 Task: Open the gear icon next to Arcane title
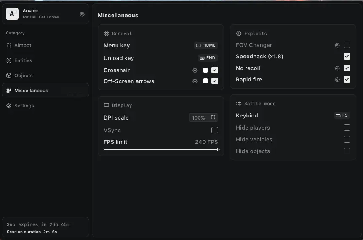pyautogui.click(x=82, y=14)
